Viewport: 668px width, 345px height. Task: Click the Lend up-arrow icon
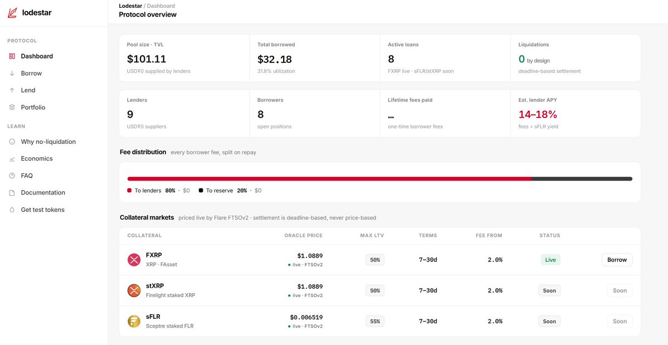point(12,90)
